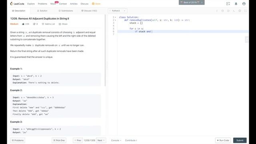Fold code at line 1 arrow
The image size is (256, 144).
[116, 17]
